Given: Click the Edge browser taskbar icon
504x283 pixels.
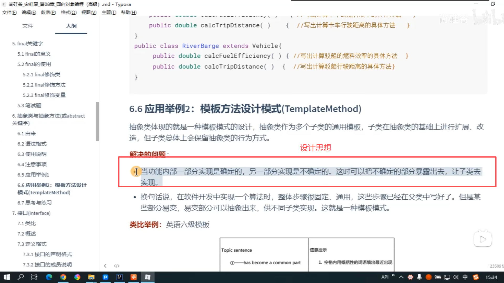Looking at the screenshot, I should 49,277.
